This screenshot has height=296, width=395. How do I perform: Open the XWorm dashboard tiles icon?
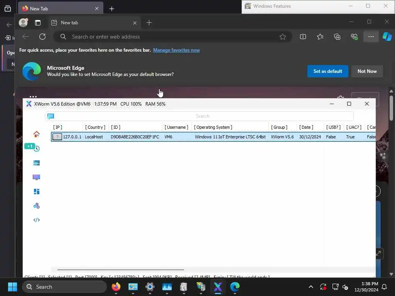37,192
